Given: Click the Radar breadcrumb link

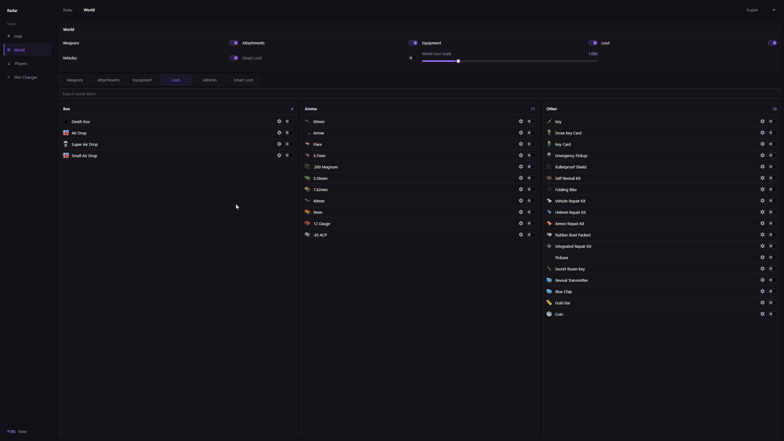Looking at the screenshot, I should point(68,10).
